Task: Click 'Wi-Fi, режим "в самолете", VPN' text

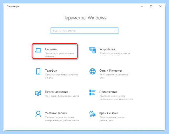Action: pos(114,76)
